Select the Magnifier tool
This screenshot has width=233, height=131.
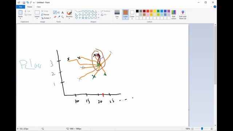[62, 17]
